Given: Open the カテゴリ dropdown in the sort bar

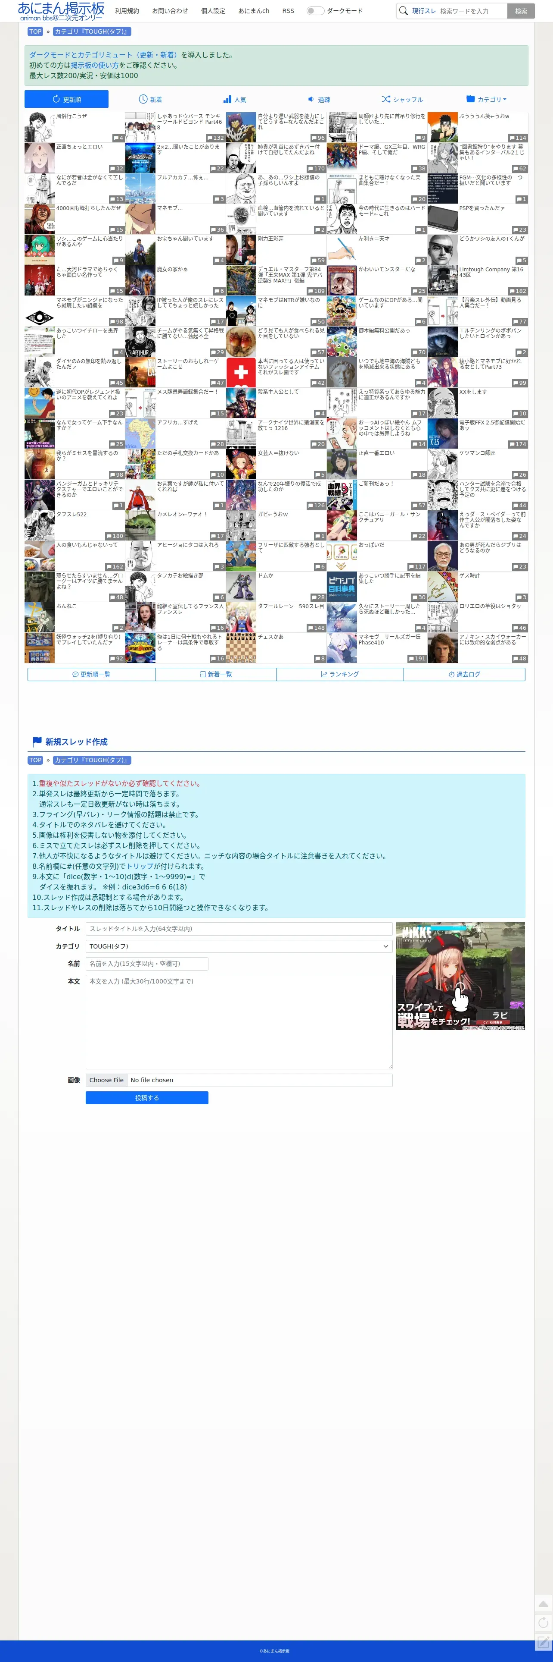Looking at the screenshot, I should coord(486,99).
